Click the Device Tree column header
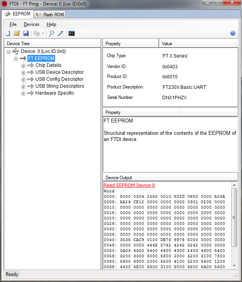Image resolution: width=242 pixels, height=282 pixels. 52,44
